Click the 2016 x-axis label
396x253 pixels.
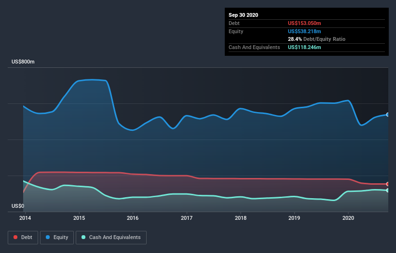coord(133,218)
